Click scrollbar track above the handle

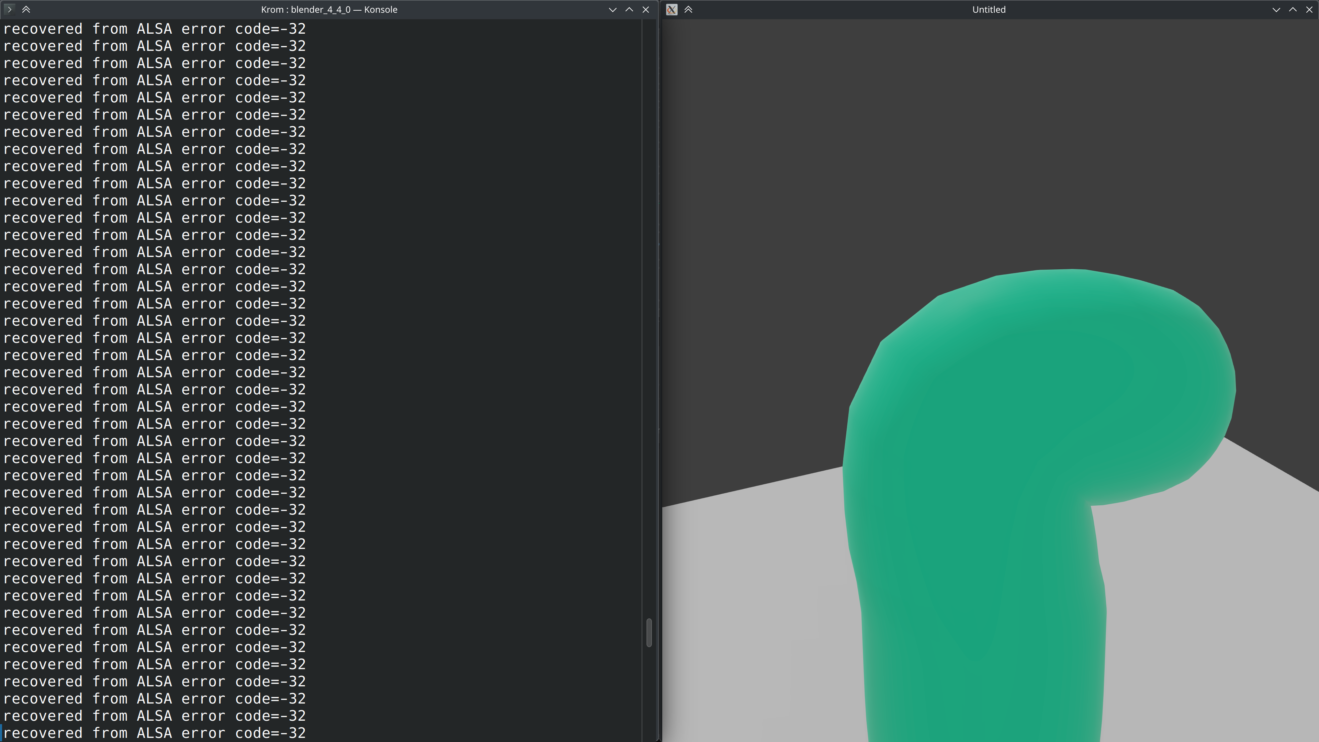(649, 307)
